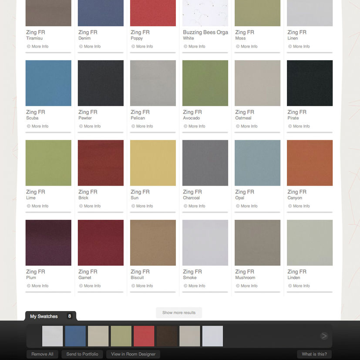The image size is (360, 360).
Task: Open the My Swatches tab
Action: (44, 316)
